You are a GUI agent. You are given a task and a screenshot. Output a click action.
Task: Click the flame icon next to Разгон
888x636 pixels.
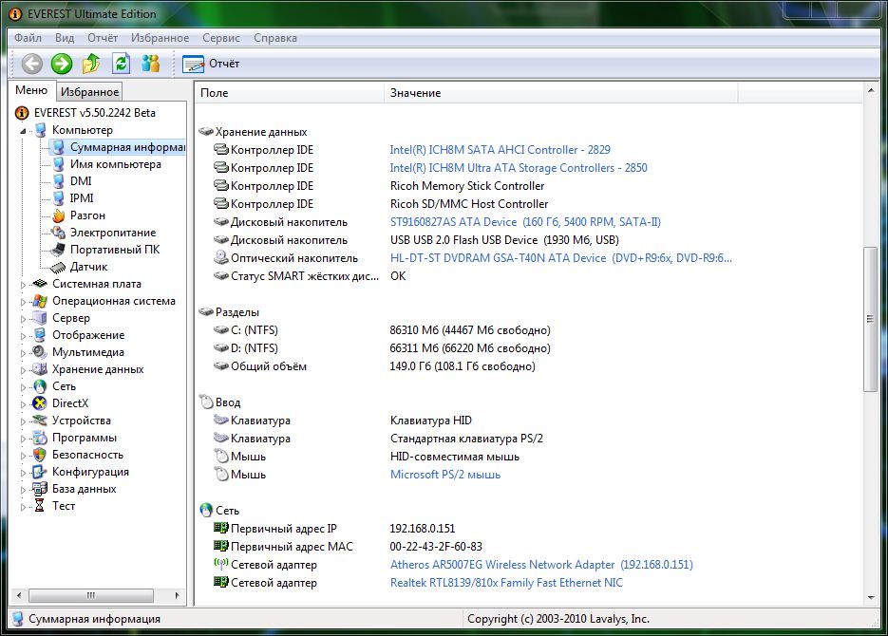point(58,215)
